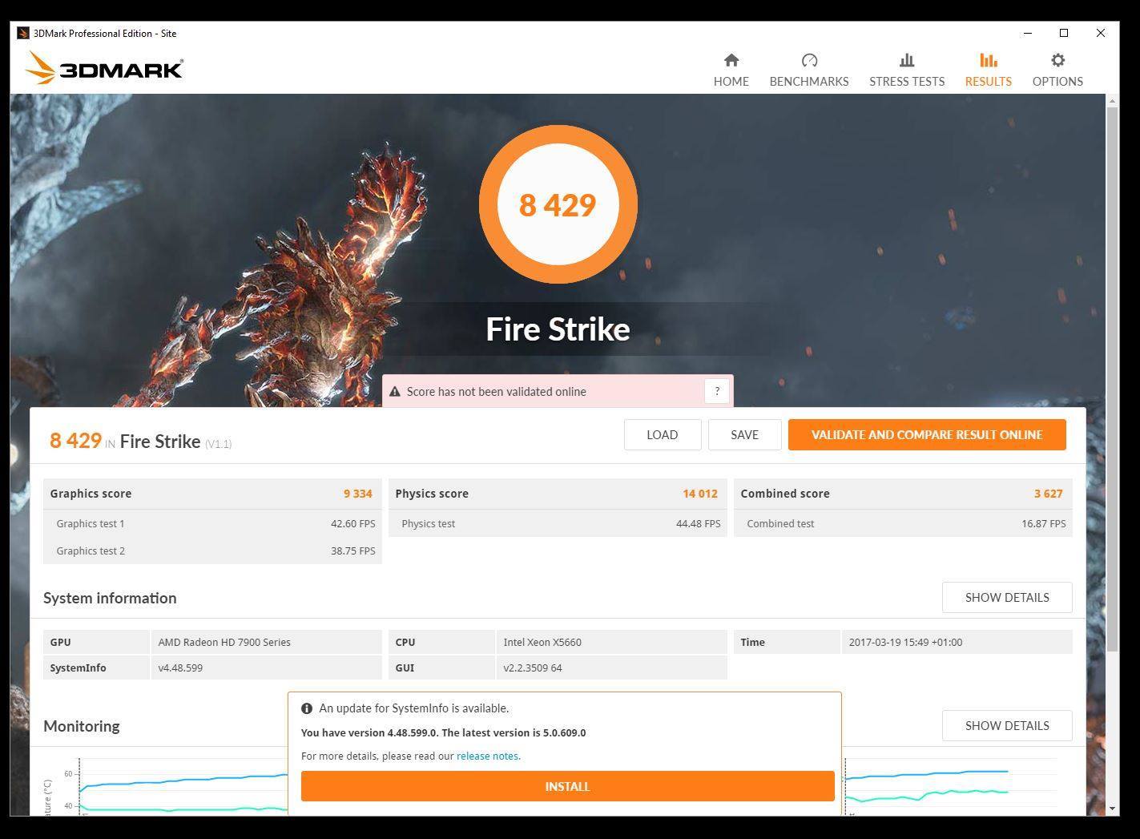
Task: Open the release notes link
Action: coord(488,756)
